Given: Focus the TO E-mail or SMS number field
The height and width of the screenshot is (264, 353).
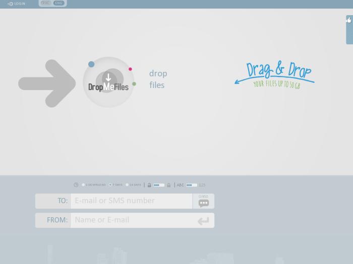Looking at the screenshot, I should pos(132,201).
